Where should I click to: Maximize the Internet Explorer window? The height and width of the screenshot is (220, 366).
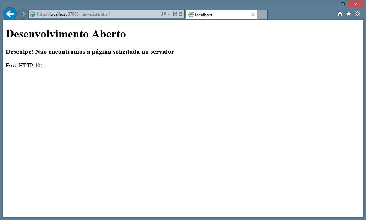343,4
